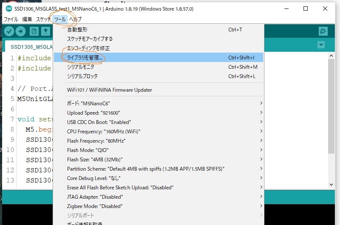Click the #include text on line 1
340x225 pixels.
[34, 58]
